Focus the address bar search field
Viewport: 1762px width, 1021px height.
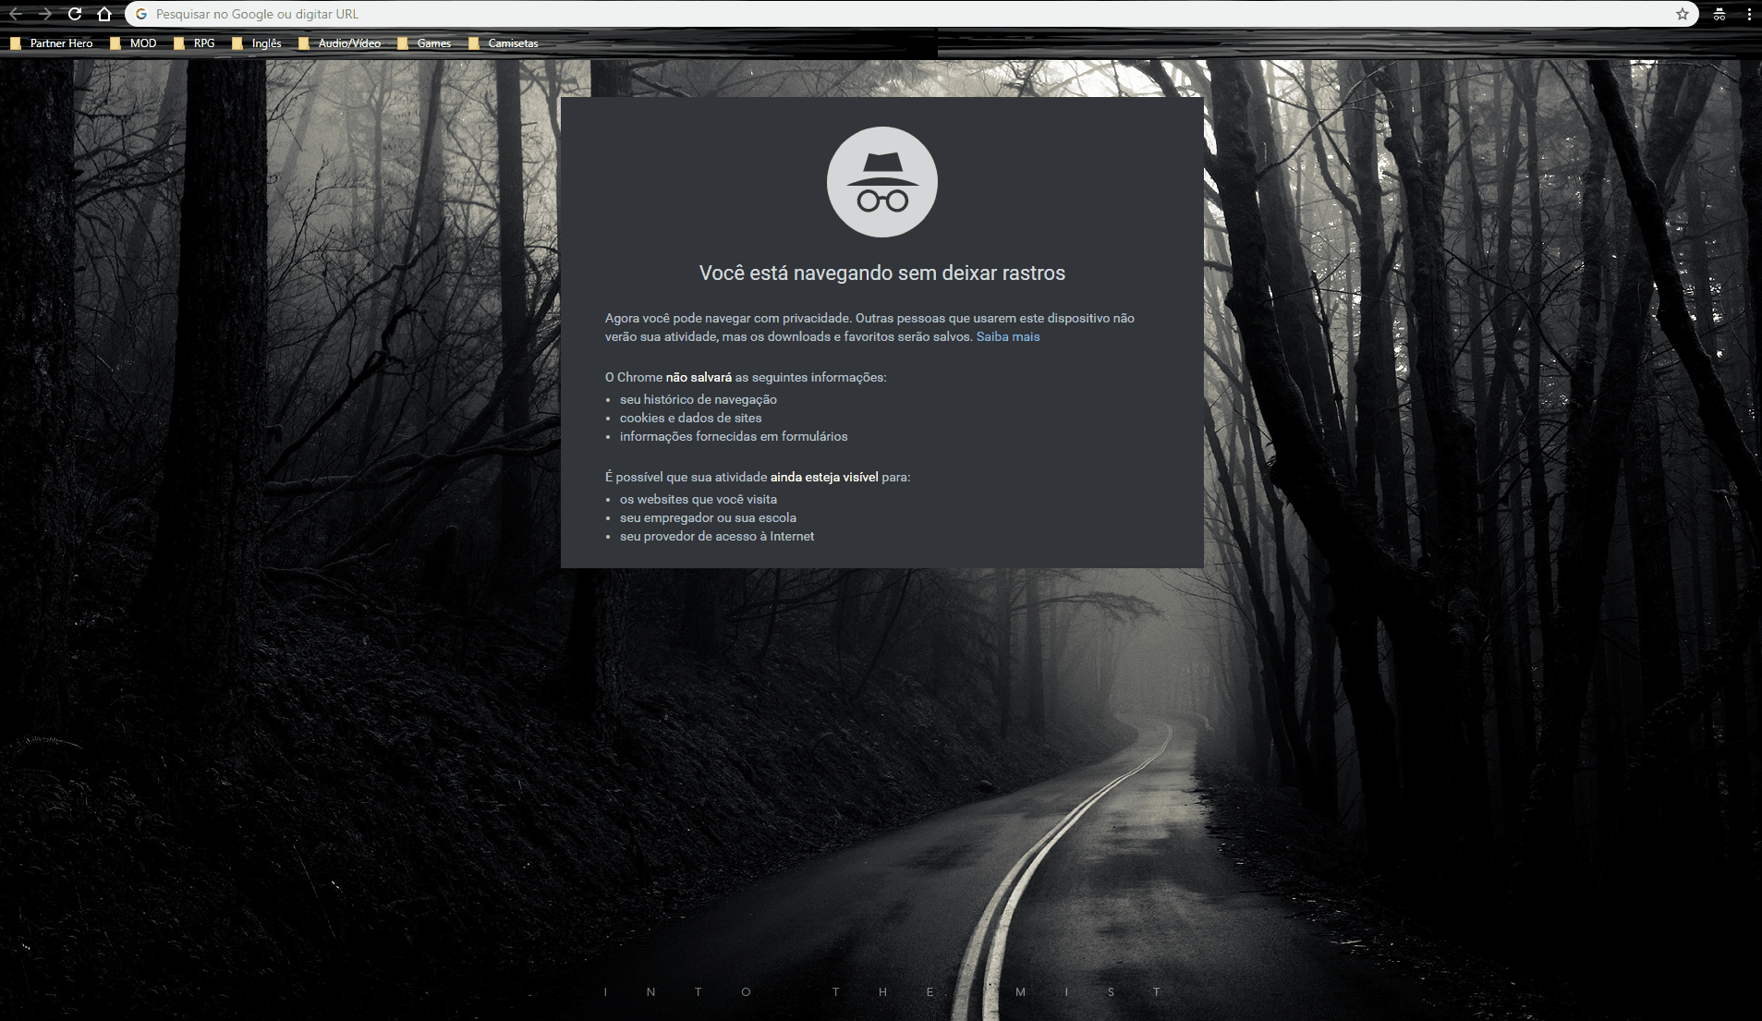(x=910, y=14)
